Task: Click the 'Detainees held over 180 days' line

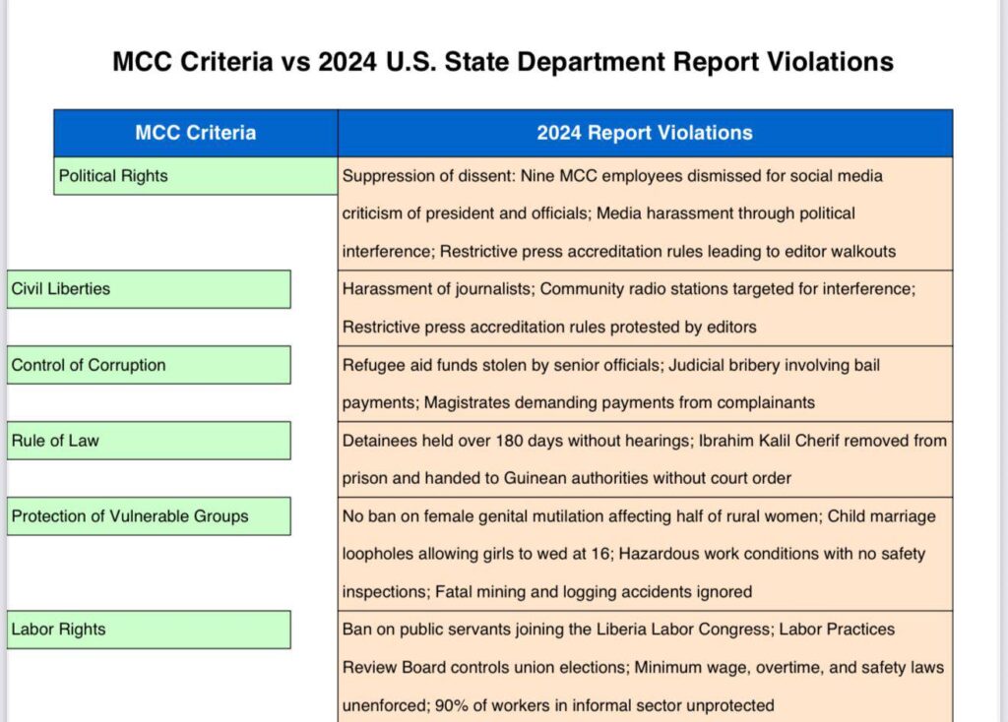Action: (644, 441)
